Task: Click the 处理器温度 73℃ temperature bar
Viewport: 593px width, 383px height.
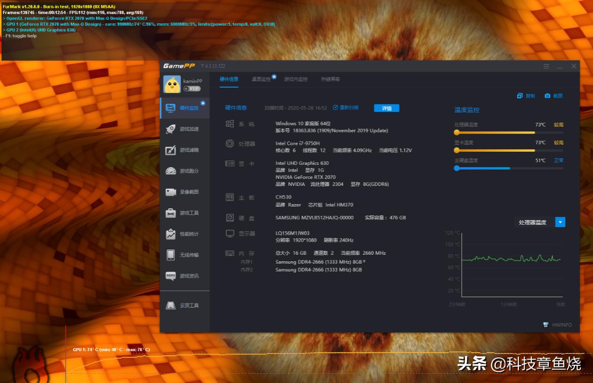Action: [509, 133]
